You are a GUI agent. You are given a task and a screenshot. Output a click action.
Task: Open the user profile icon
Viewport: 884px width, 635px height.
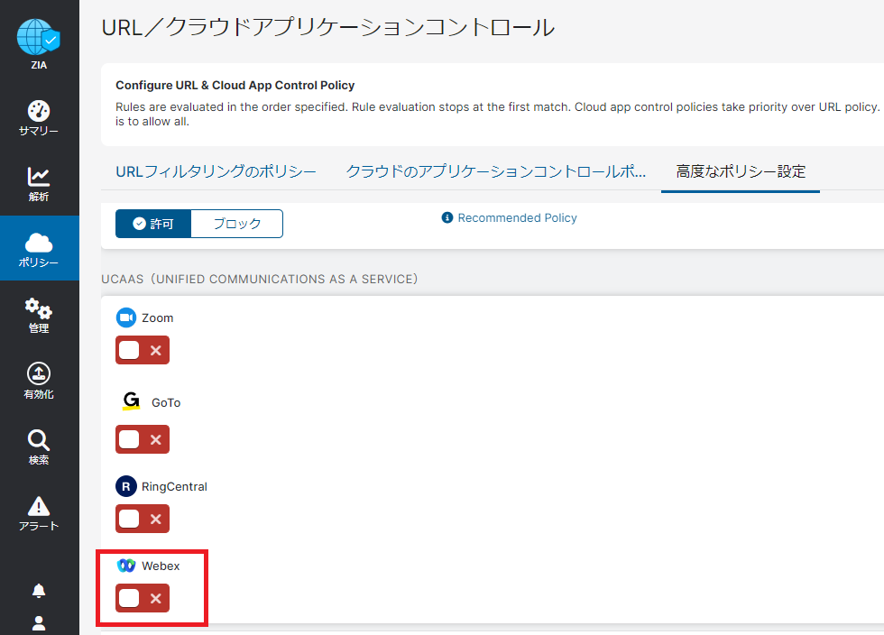coord(38,622)
